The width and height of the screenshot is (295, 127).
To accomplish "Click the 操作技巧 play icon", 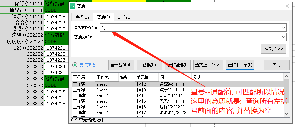I will (75, 65).
